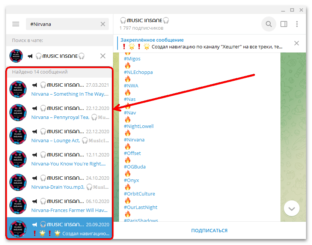Open the MUSIC INSANE channel header

click(x=145, y=24)
